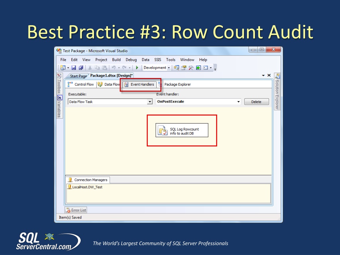Open the View menu
340x255 pixels.
86,60
